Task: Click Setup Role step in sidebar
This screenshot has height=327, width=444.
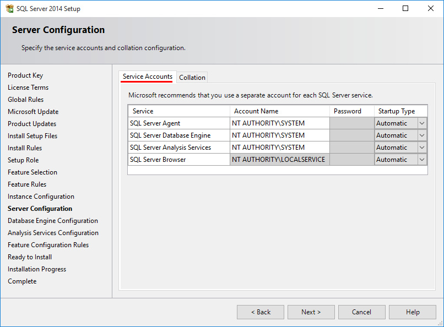Action: [x=23, y=160]
